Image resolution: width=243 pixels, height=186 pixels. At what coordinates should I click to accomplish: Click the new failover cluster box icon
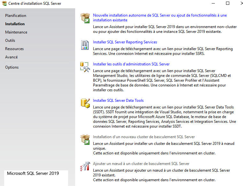click(x=85, y=139)
